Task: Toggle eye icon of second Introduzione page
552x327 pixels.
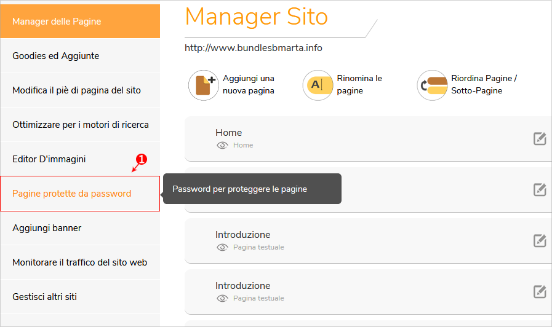Action: click(222, 298)
